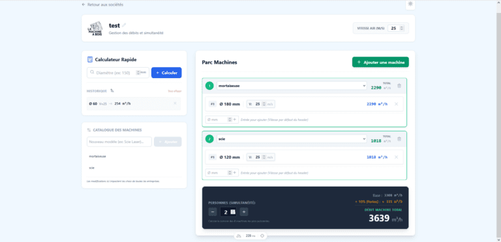This screenshot has height=242, width=501.
Task: Select the 3639 m³/h total flow
Action: click(x=386, y=219)
